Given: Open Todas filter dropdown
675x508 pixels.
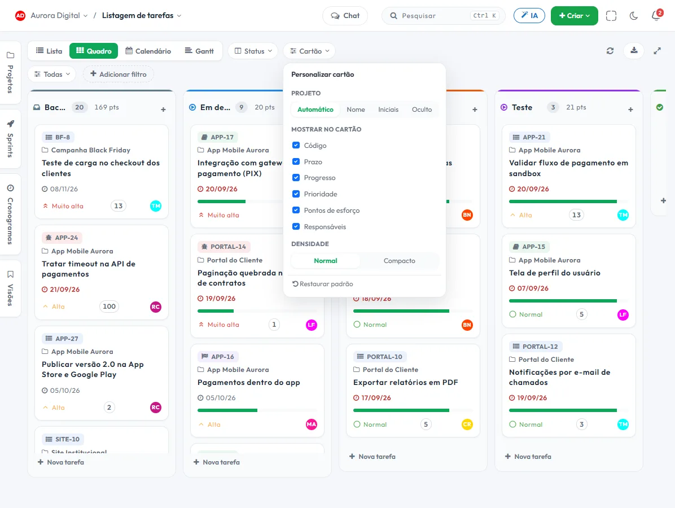Looking at the screenshot, I should (52, 74).
